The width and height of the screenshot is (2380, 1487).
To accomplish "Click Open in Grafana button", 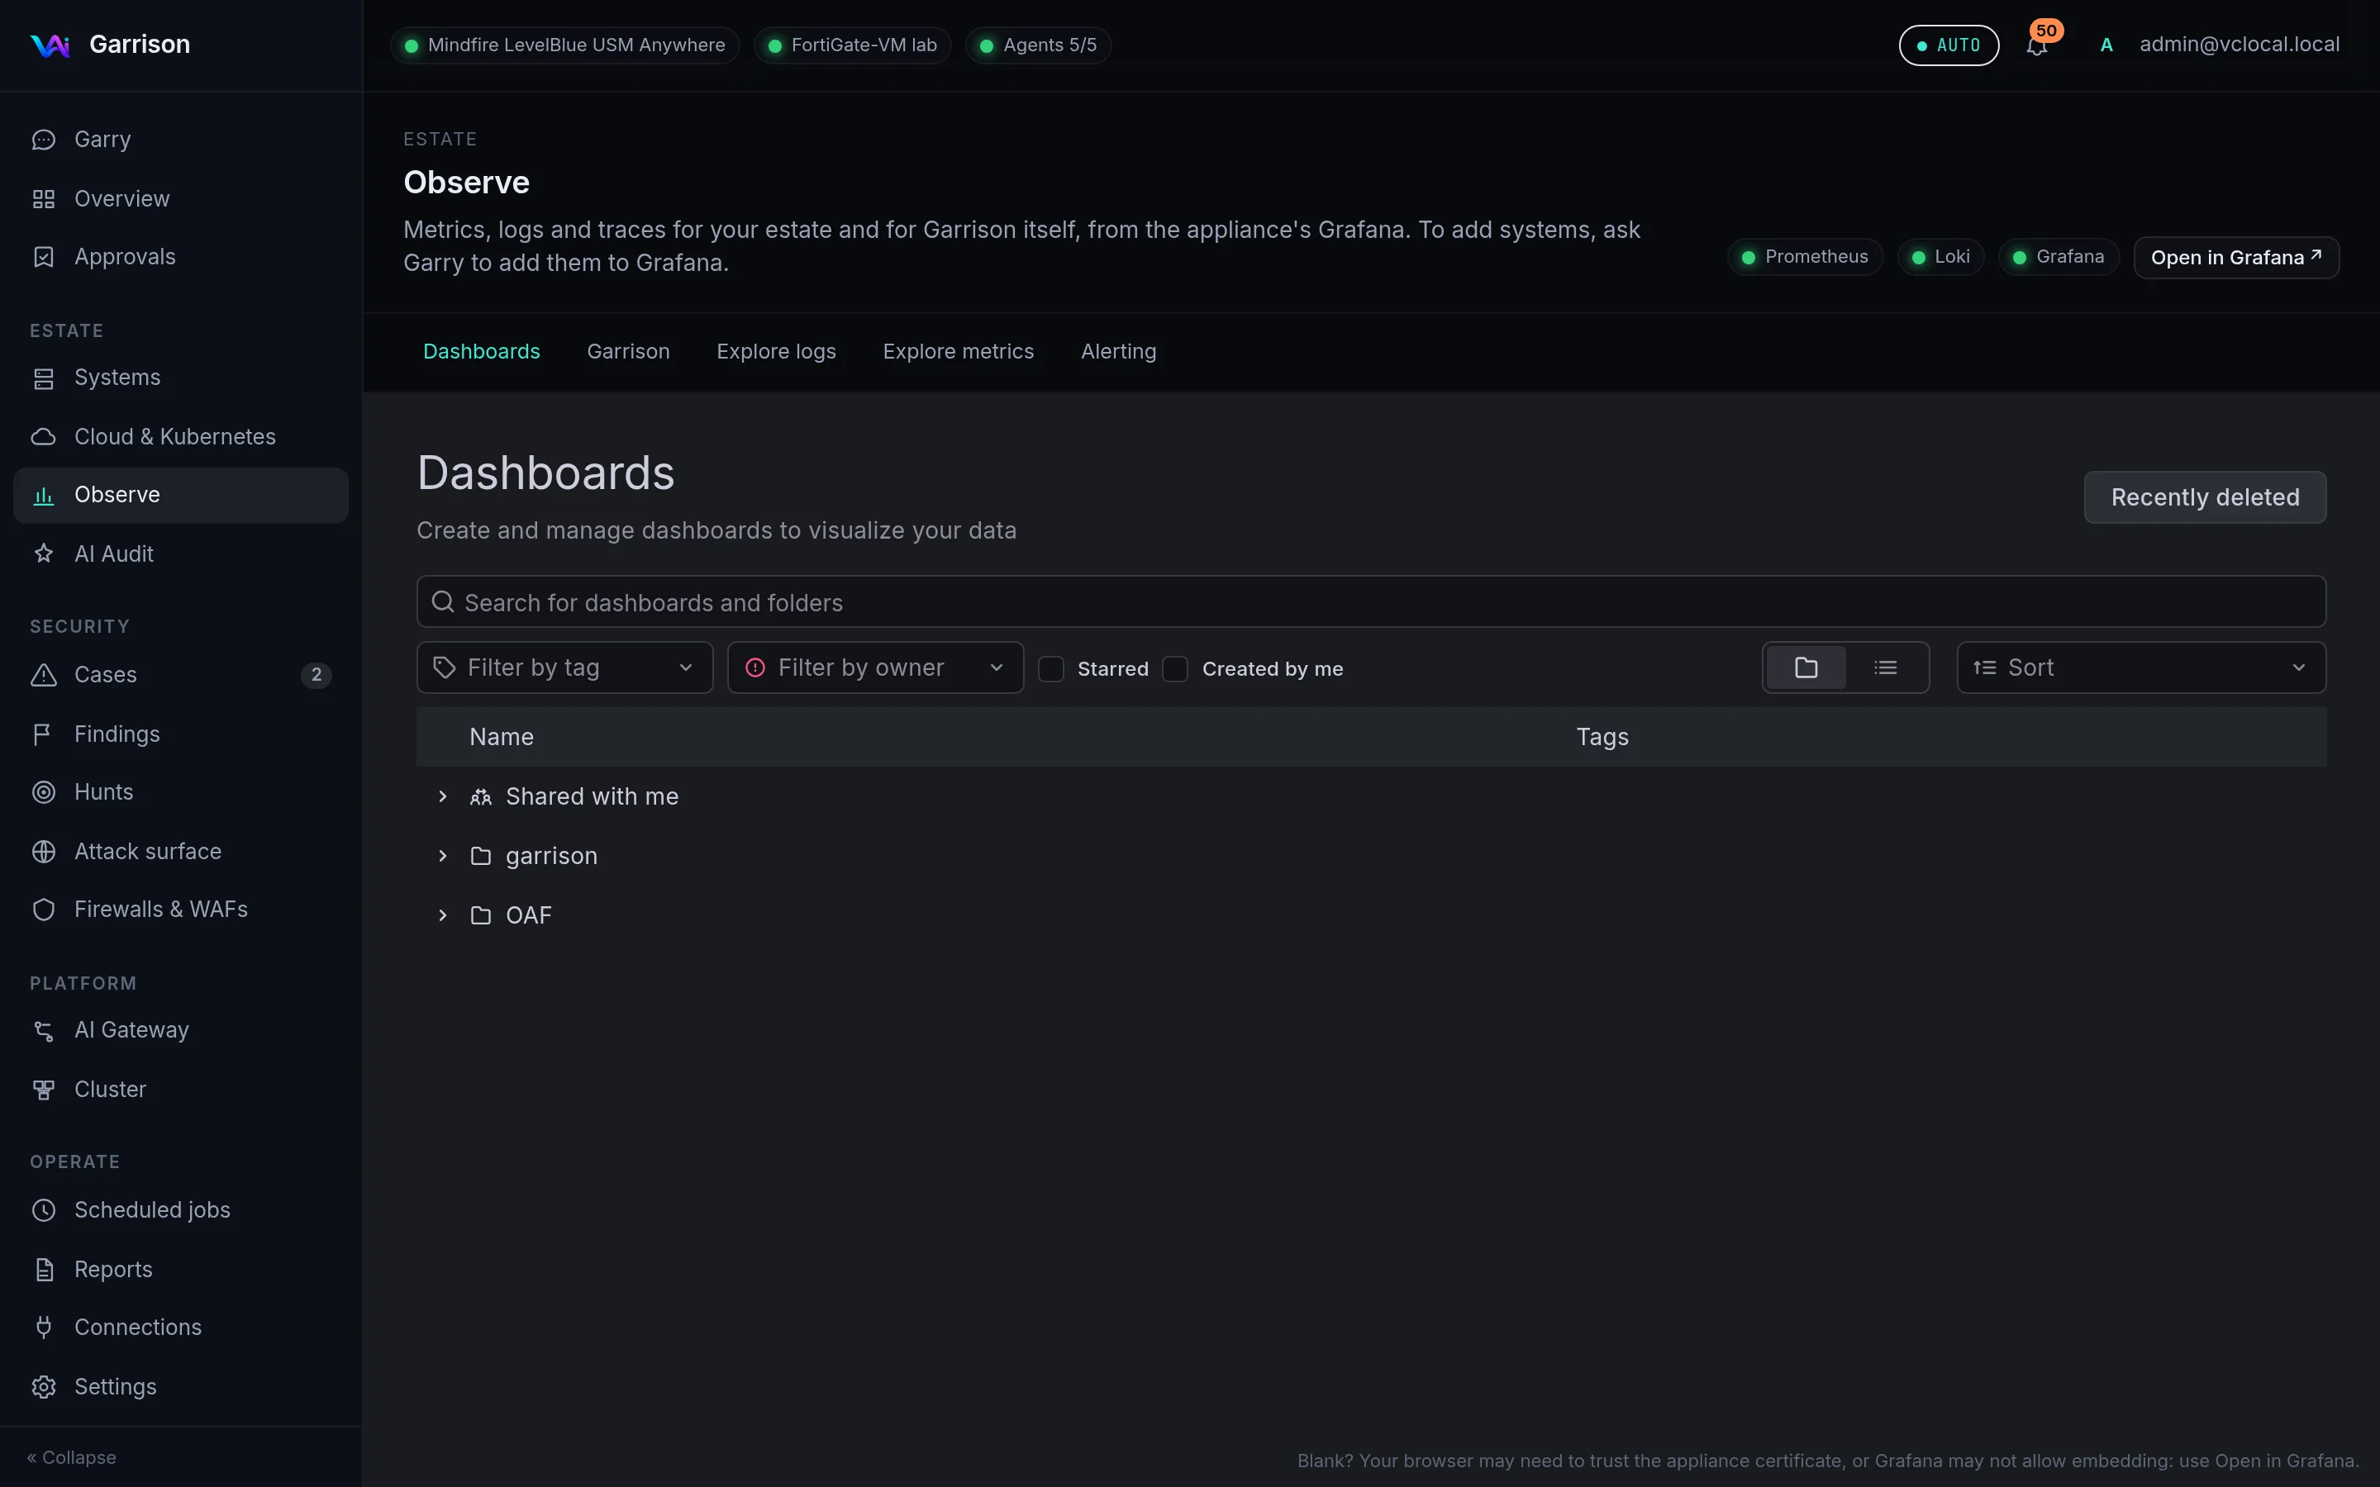I will [2236, 258].
